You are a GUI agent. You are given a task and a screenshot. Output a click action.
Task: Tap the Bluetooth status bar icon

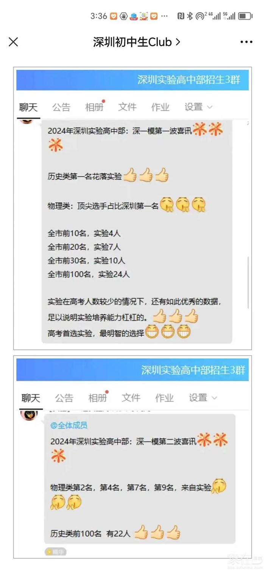190,16
